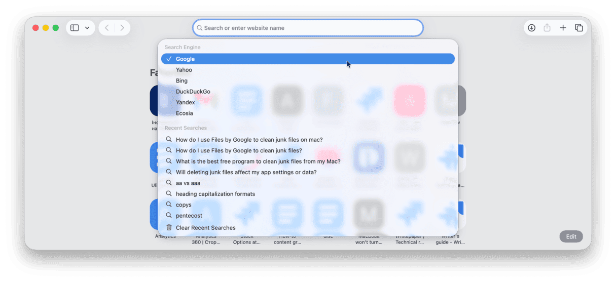Viewport: 616px width, 282px height.
Task: Click Clear Recent Searches
Action: [308, 228]
